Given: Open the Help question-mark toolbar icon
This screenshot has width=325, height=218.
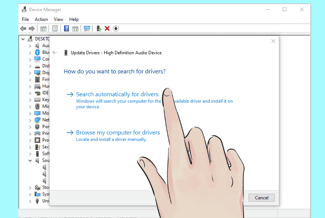Looking at the screenshot, I should (66, 28).
